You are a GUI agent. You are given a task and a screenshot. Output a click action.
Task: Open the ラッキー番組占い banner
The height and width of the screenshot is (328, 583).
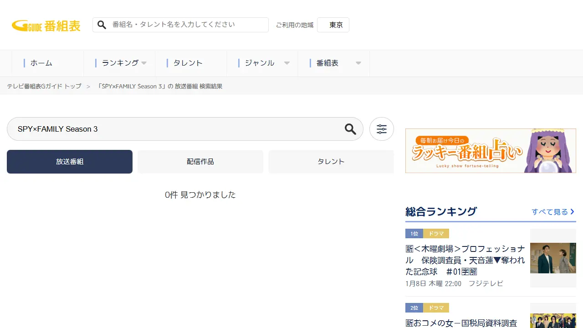491,150
